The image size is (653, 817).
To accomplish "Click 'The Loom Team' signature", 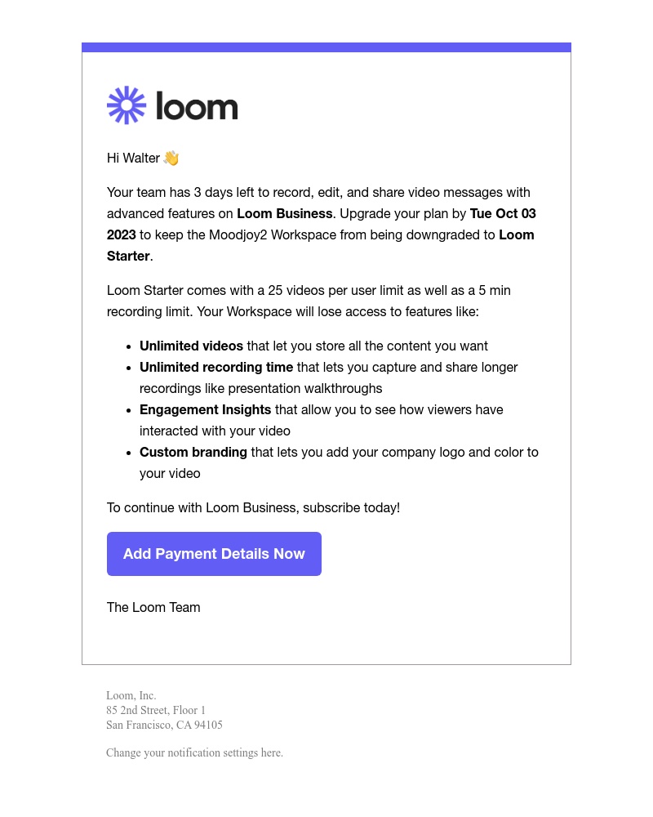I will 153,607.
